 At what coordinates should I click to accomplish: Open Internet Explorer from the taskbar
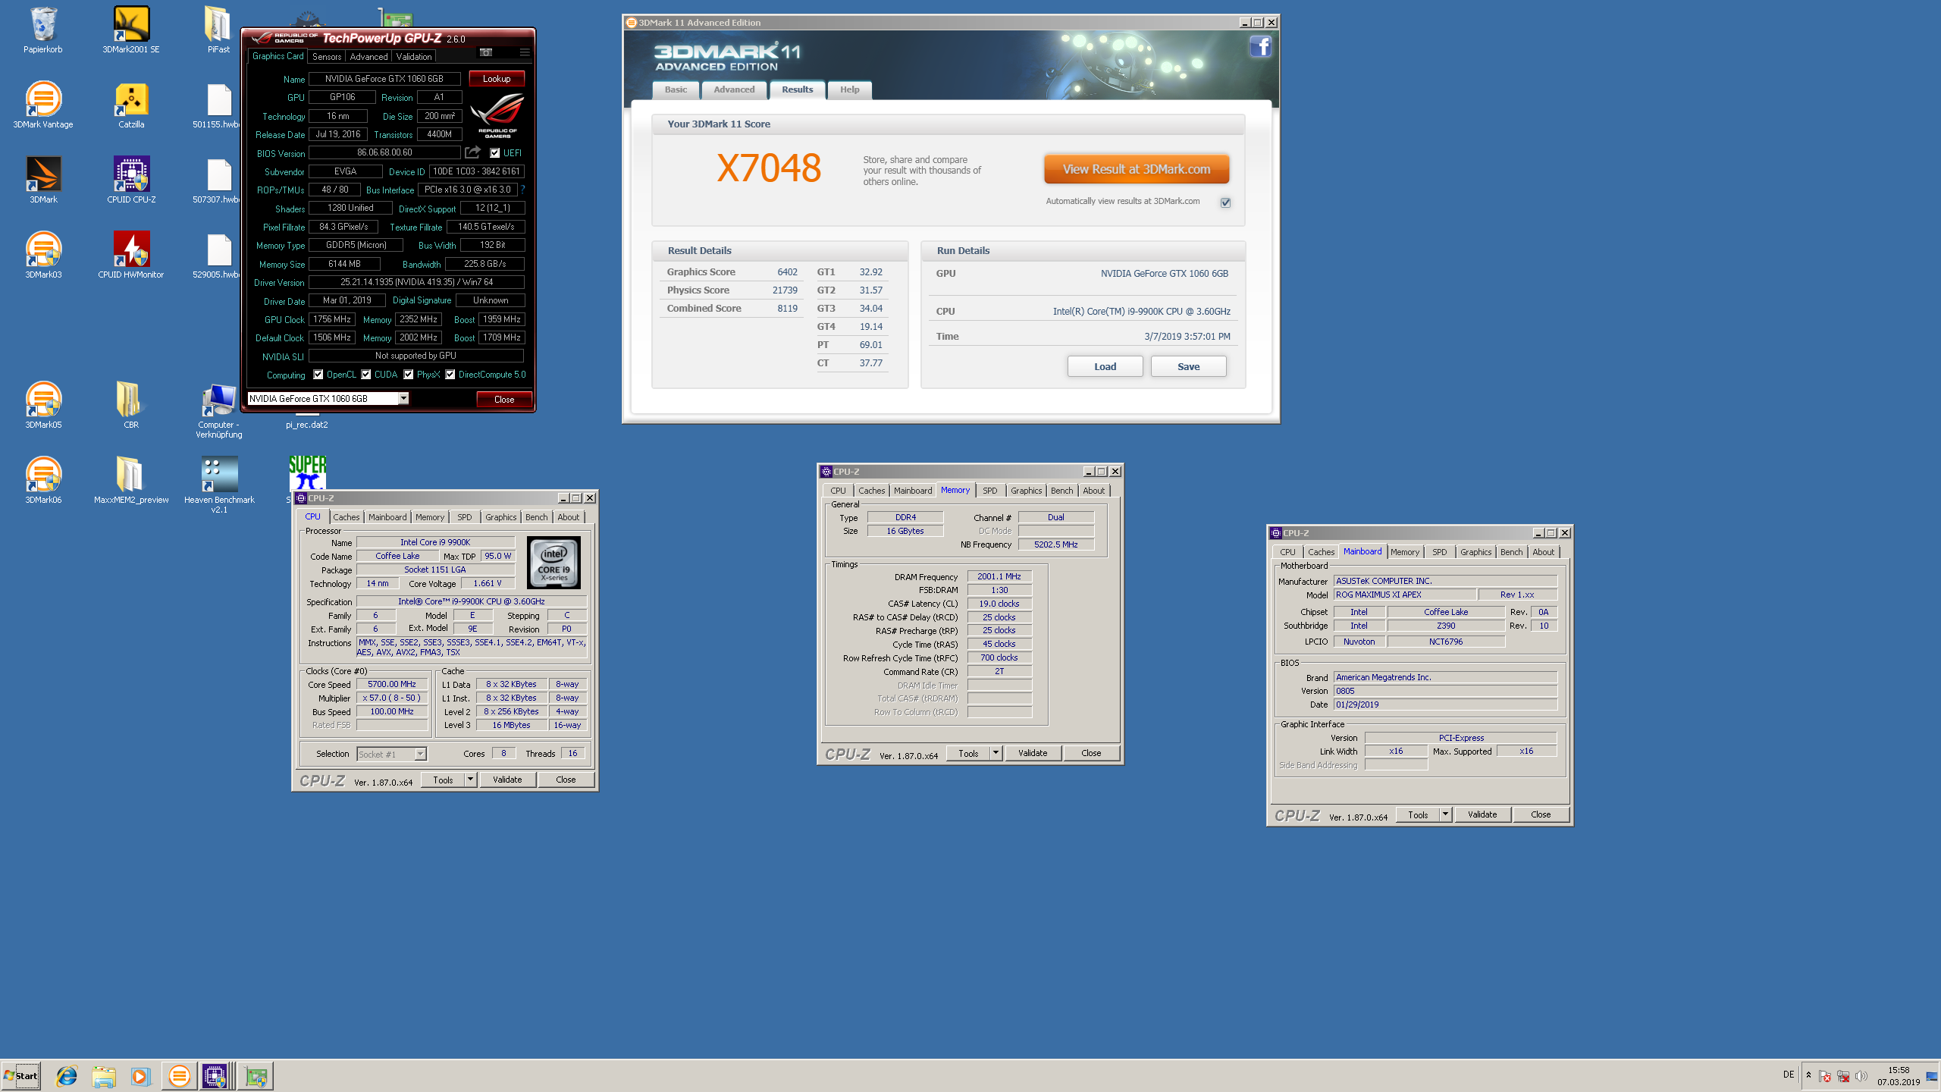tap(67, 1076)
